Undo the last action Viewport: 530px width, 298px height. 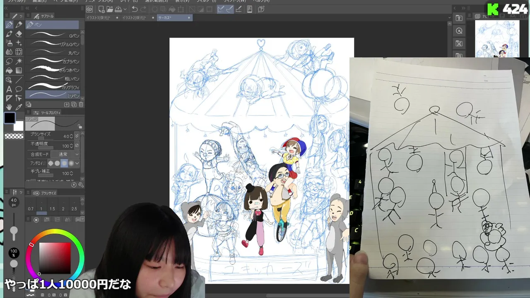point(135,9)
